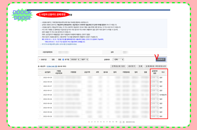The width and height of the screenshot is (197, 130).
Task: Tick checkbox of the second 2022-09-29 row
Action: [40, 82]
